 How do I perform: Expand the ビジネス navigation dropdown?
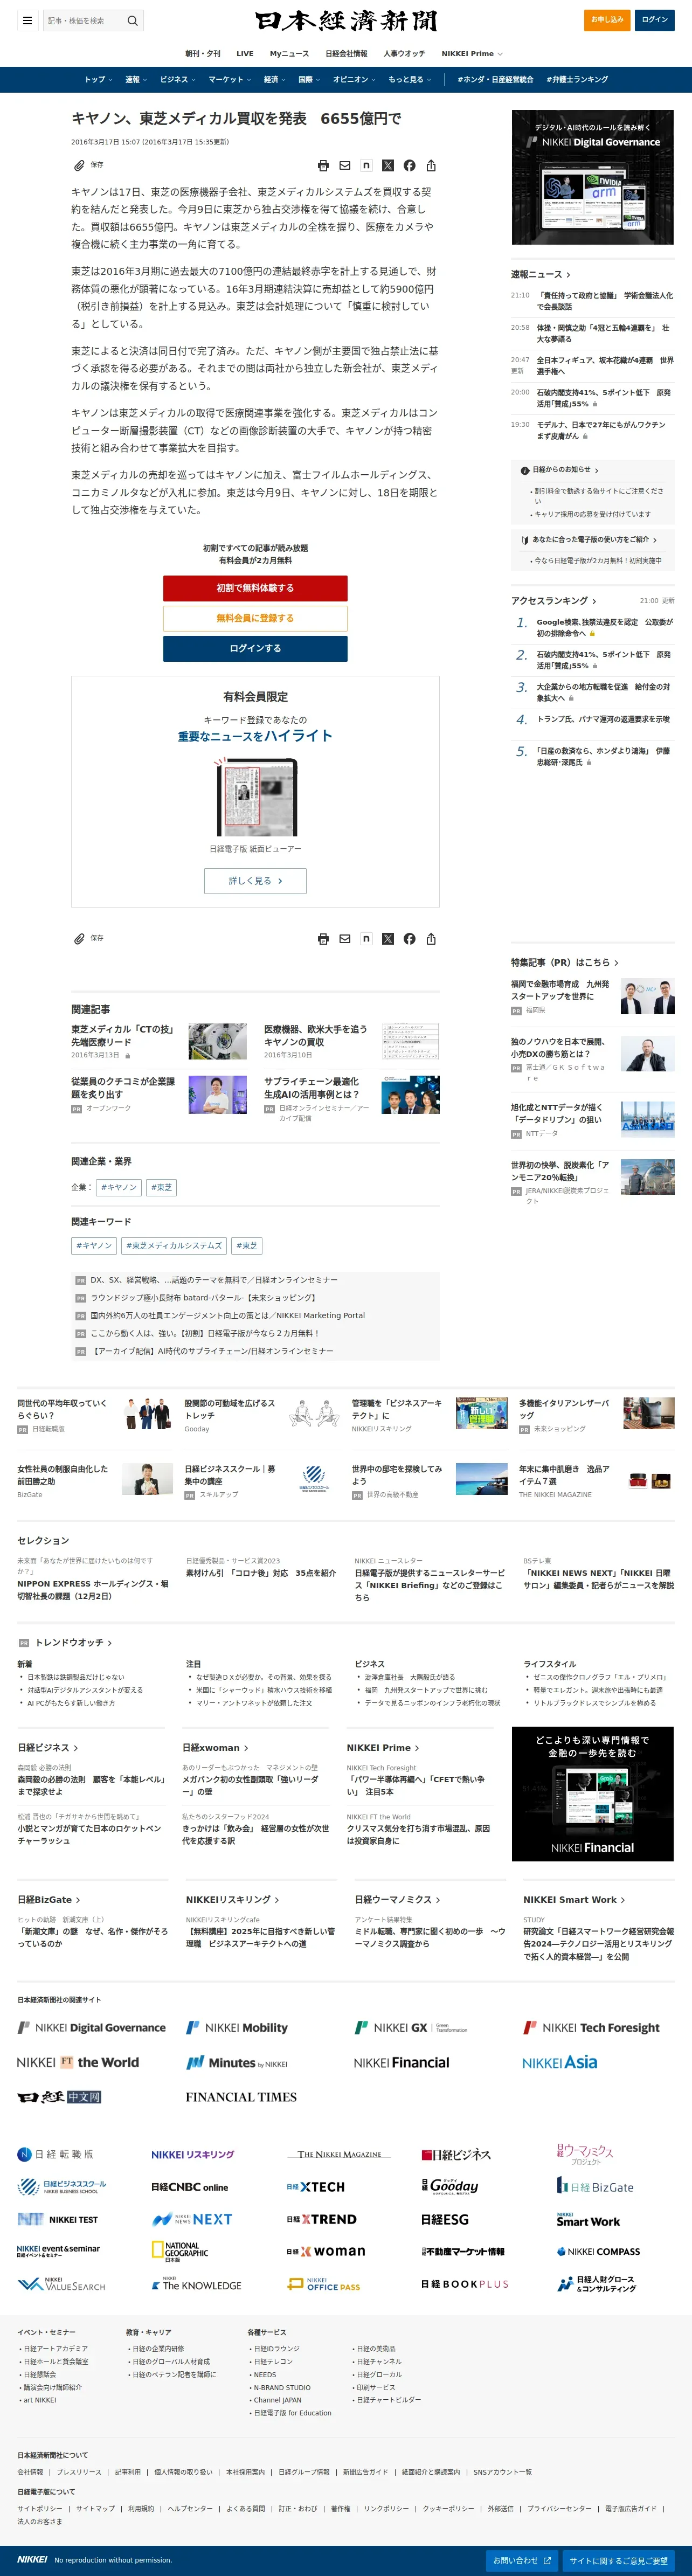178,80
